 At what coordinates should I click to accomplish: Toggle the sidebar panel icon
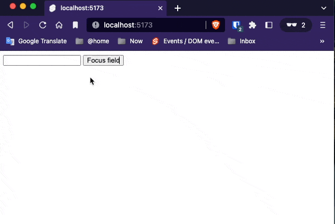(269, 25)
